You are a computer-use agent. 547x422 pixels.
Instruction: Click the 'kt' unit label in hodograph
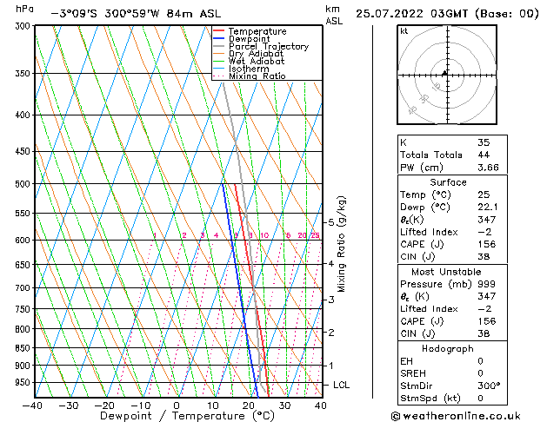click(404, 31)
